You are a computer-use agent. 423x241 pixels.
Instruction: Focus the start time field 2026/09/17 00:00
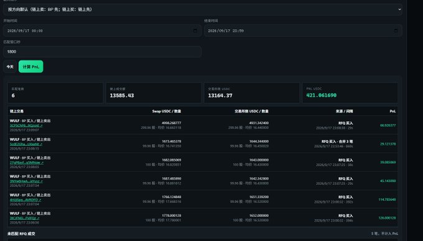pyautogui.click(x=102, y=30)
